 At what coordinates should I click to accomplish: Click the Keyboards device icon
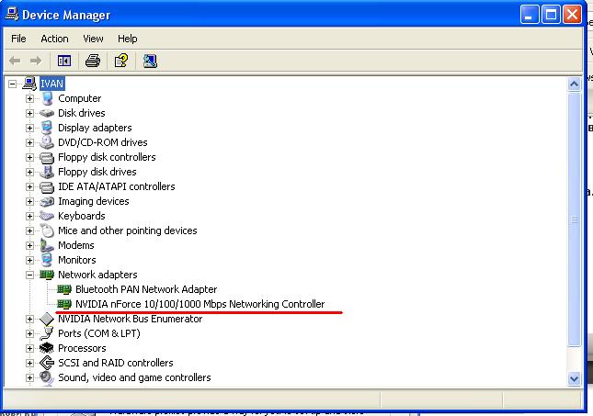(48, 216)
